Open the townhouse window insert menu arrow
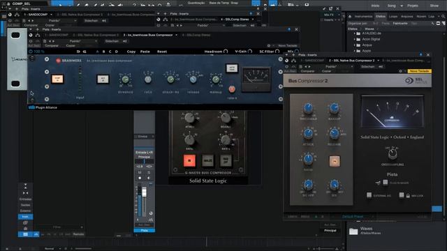 pos(31,29)
